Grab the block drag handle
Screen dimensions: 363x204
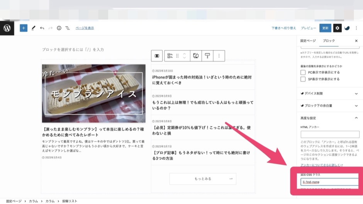tap(177, 56)
